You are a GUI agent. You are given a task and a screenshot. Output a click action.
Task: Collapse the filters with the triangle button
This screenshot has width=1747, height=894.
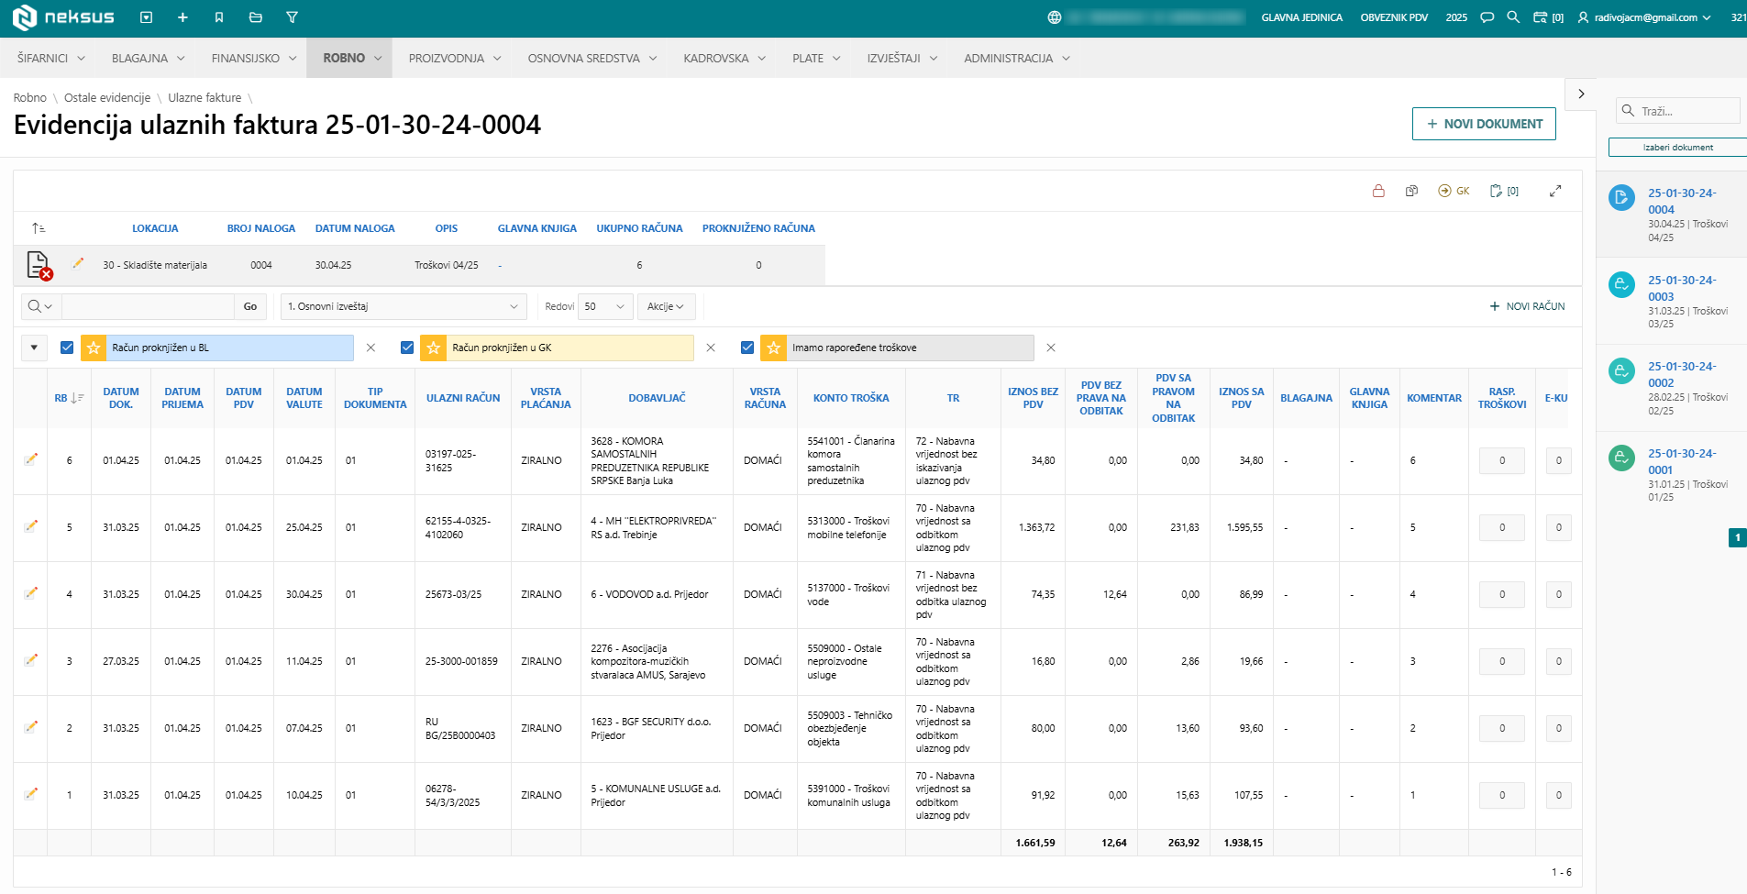[x=34, y=348]
